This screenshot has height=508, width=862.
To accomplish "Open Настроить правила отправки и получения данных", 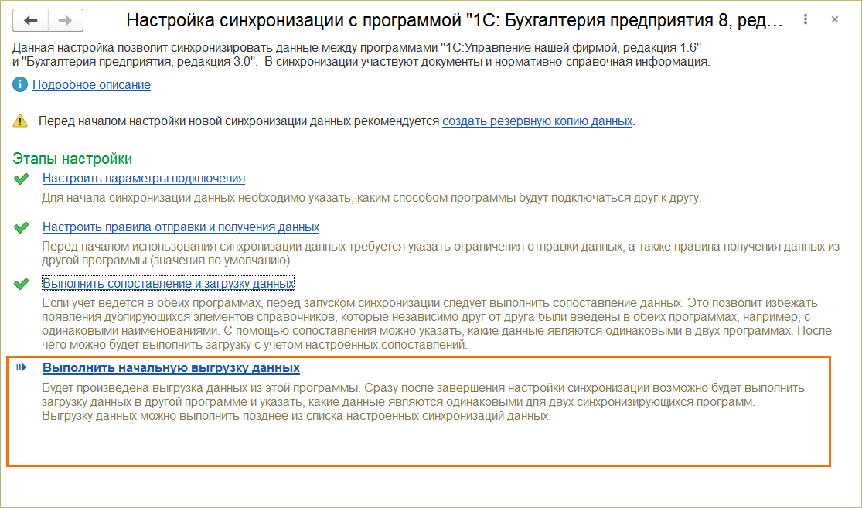I will tap(181, 227).
